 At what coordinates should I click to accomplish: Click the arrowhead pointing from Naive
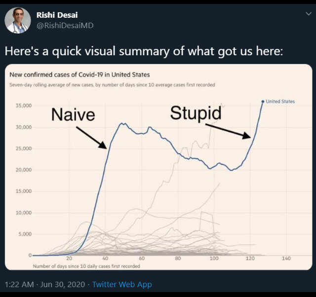103,145
